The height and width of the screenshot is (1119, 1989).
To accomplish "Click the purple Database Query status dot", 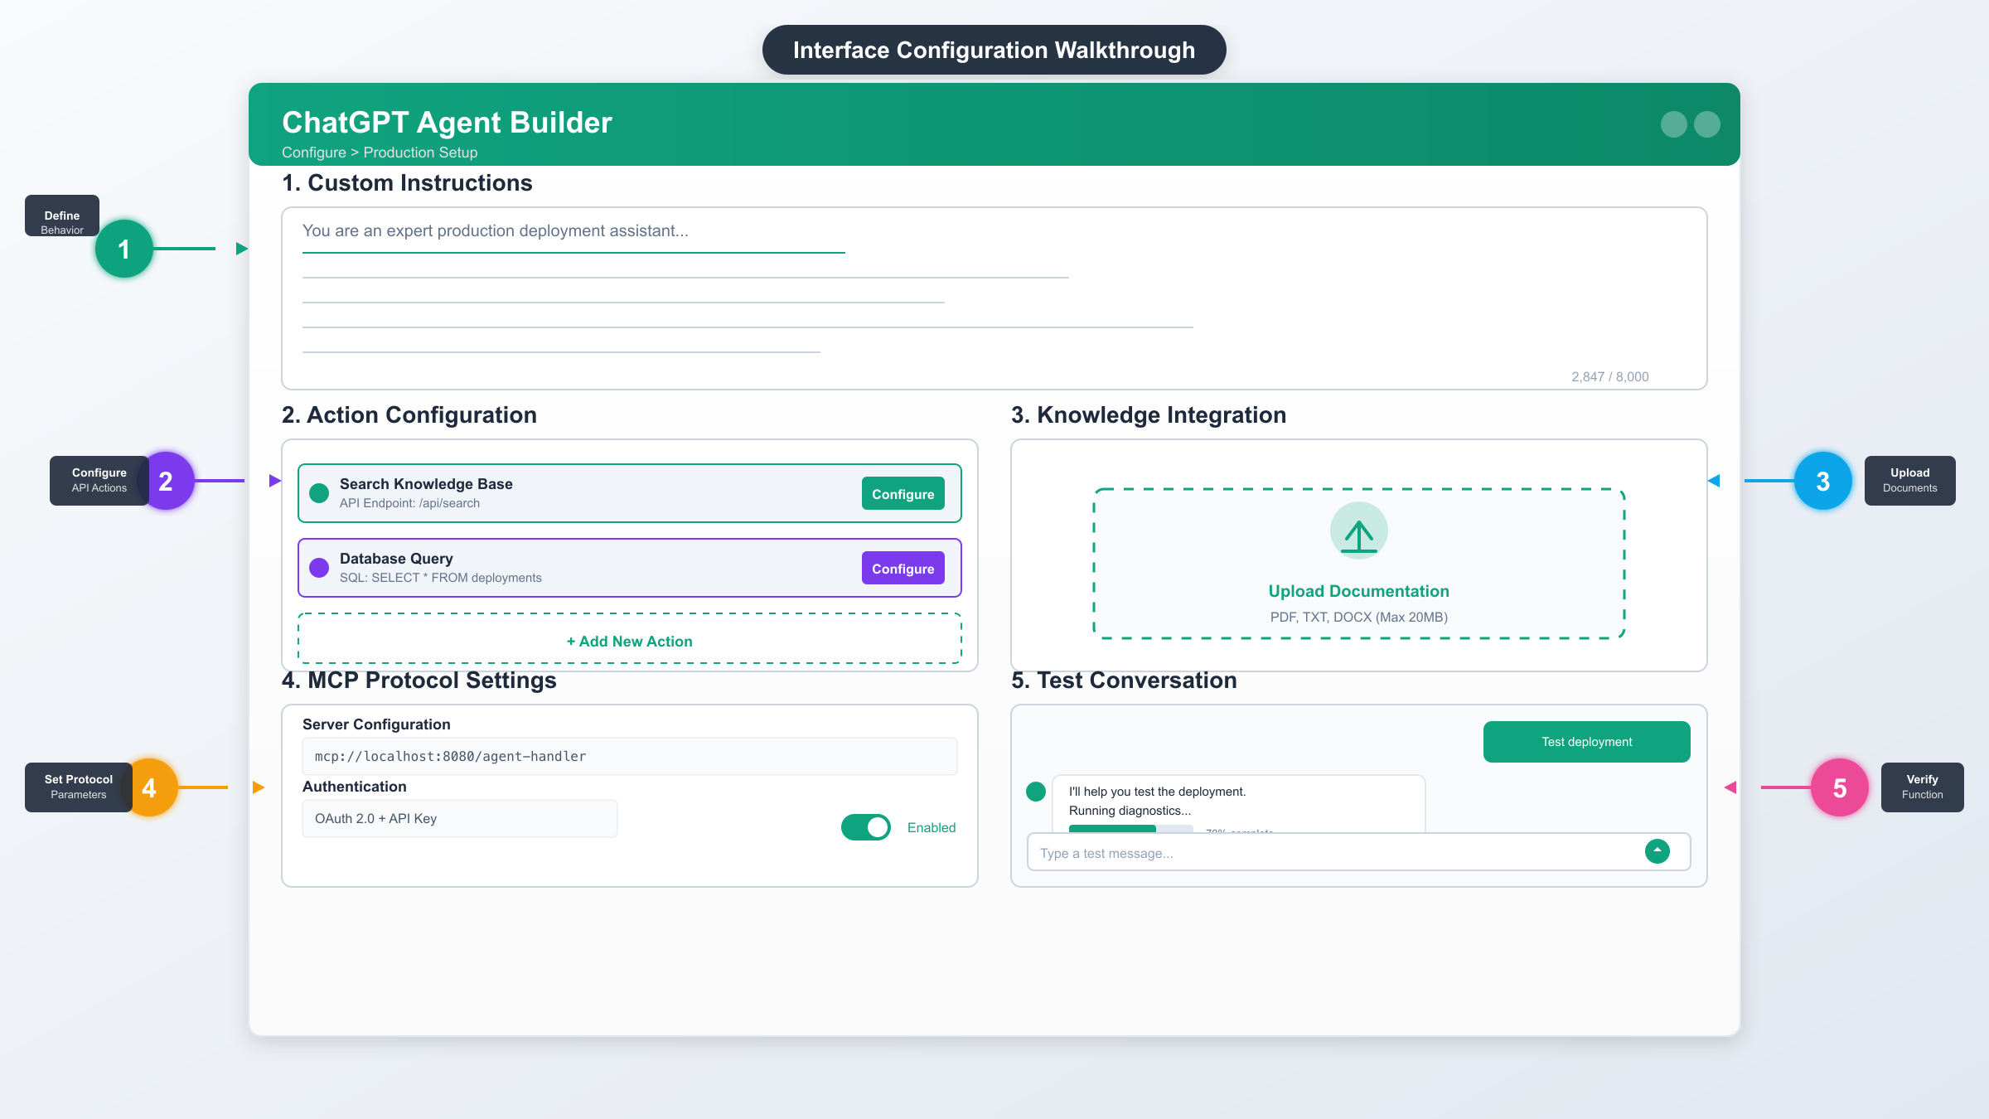I will (319, 569).
